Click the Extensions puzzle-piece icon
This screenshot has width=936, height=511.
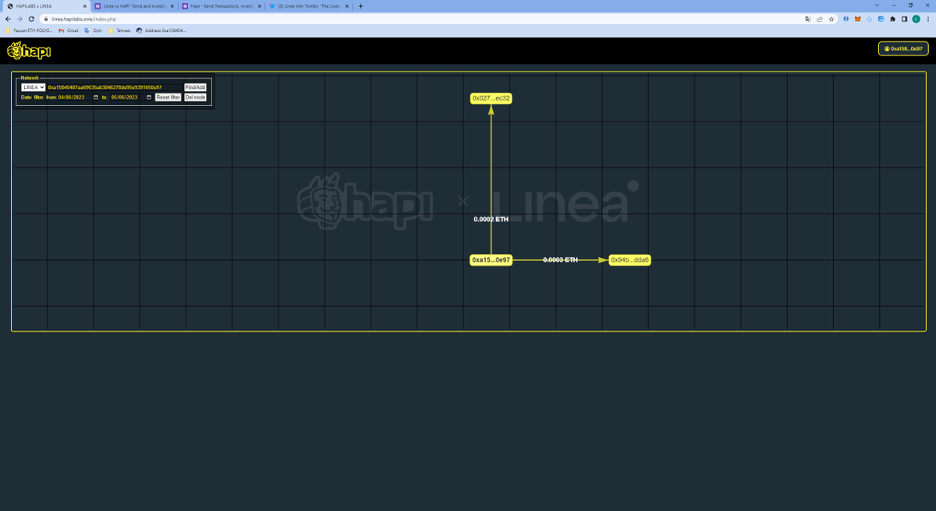[892, 19]
